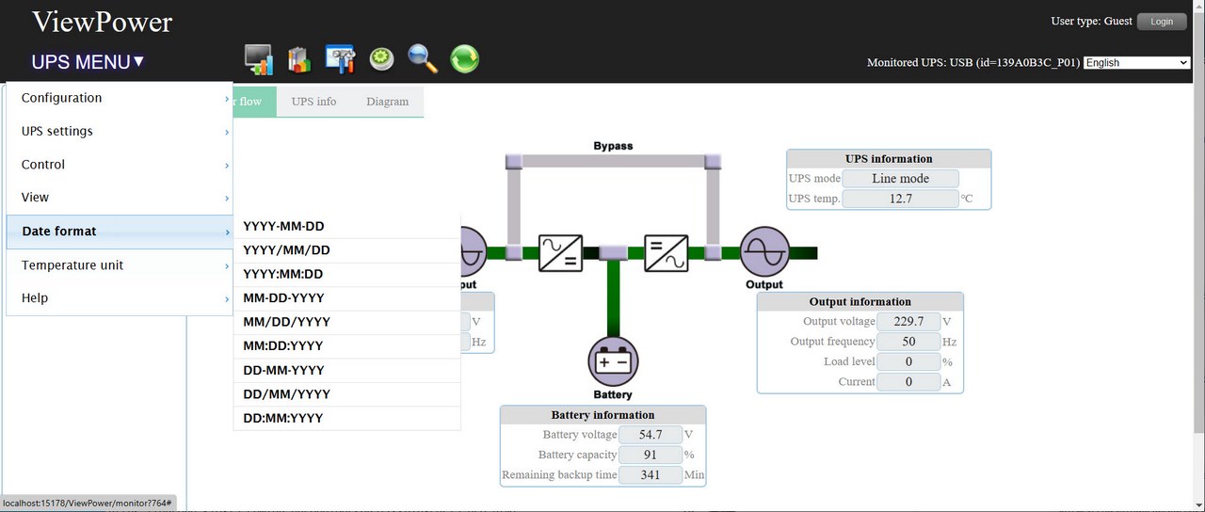This screenshot has width=1205, height=512.
Task: Click the Battery icon in the diagram
Action: 613,361
